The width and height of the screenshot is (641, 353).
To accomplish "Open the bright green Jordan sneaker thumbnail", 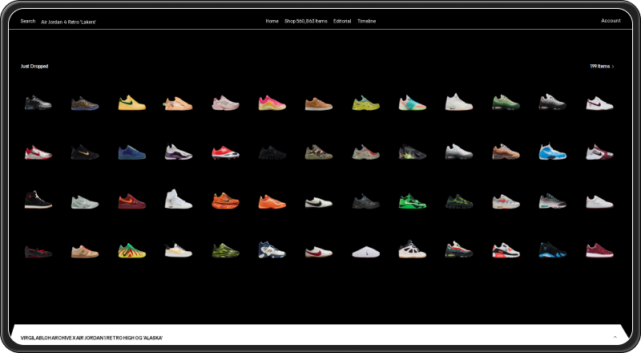I will click(413, 201).
